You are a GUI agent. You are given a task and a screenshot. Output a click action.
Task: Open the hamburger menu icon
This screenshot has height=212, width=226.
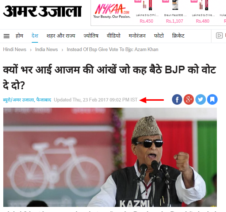point(7,36)
